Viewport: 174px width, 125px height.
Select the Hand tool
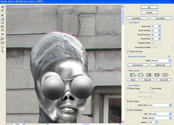2,47
